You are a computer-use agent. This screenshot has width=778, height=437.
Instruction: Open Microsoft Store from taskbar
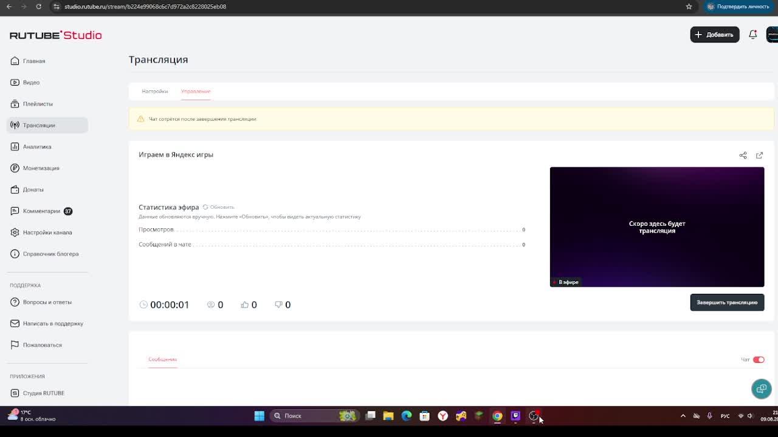tap(425, 416)
